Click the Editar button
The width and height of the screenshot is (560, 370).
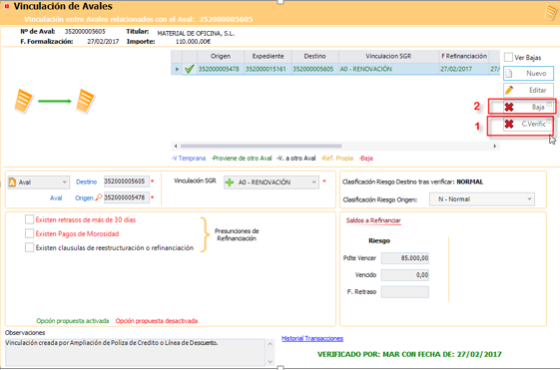point(529,90)
